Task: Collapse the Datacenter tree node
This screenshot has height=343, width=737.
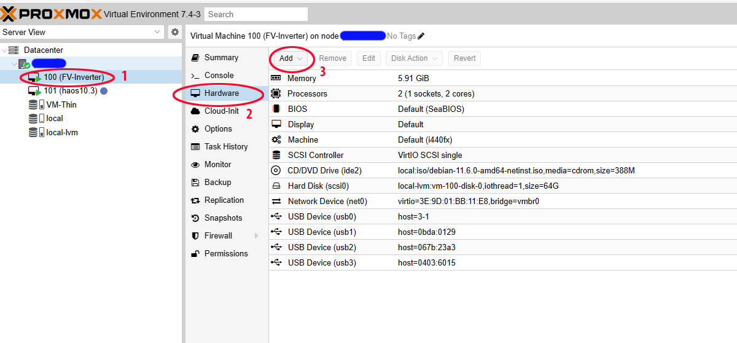Action: 4,50
